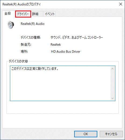Click the Realtek(R) Audio device name

coord(33,24)
